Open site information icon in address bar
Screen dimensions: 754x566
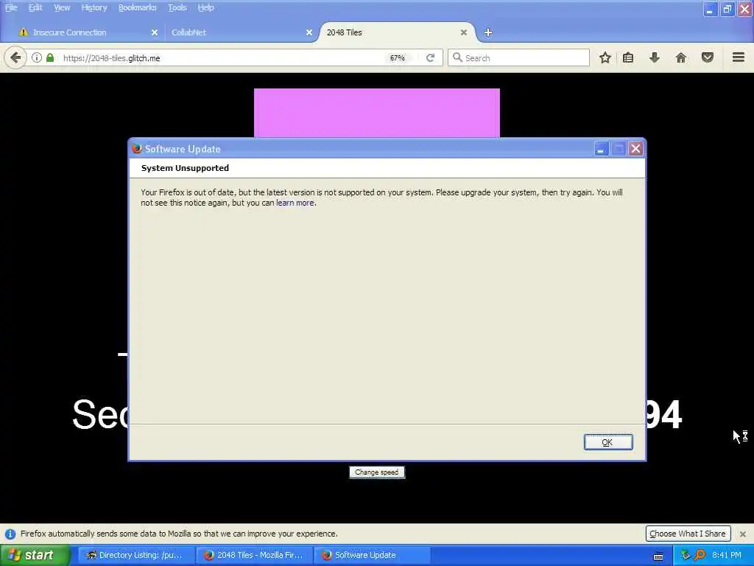click(x=37, y=57)
